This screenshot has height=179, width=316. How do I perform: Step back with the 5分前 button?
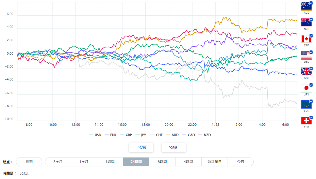tap(141, 147)
